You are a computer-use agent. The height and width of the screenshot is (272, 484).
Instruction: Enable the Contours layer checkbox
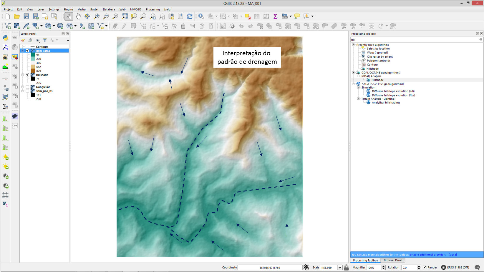pyautogui.click(x=27, y=47)
